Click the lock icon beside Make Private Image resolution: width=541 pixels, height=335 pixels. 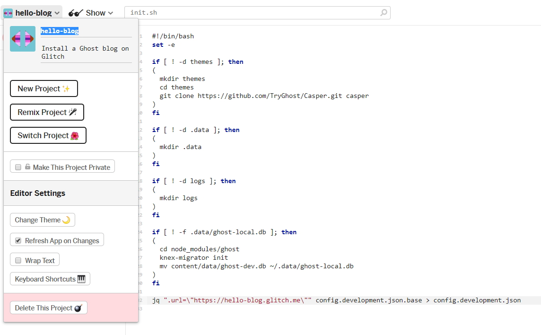click(x=27, y=167)
